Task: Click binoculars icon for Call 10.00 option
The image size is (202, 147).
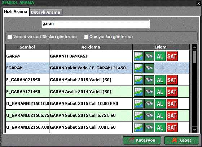Action: (x=149, y=104)
